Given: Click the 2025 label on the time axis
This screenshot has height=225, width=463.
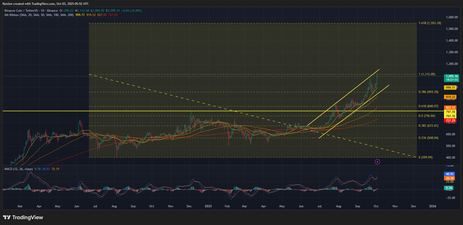Looking at the screenshot, I should click(208, 206).
